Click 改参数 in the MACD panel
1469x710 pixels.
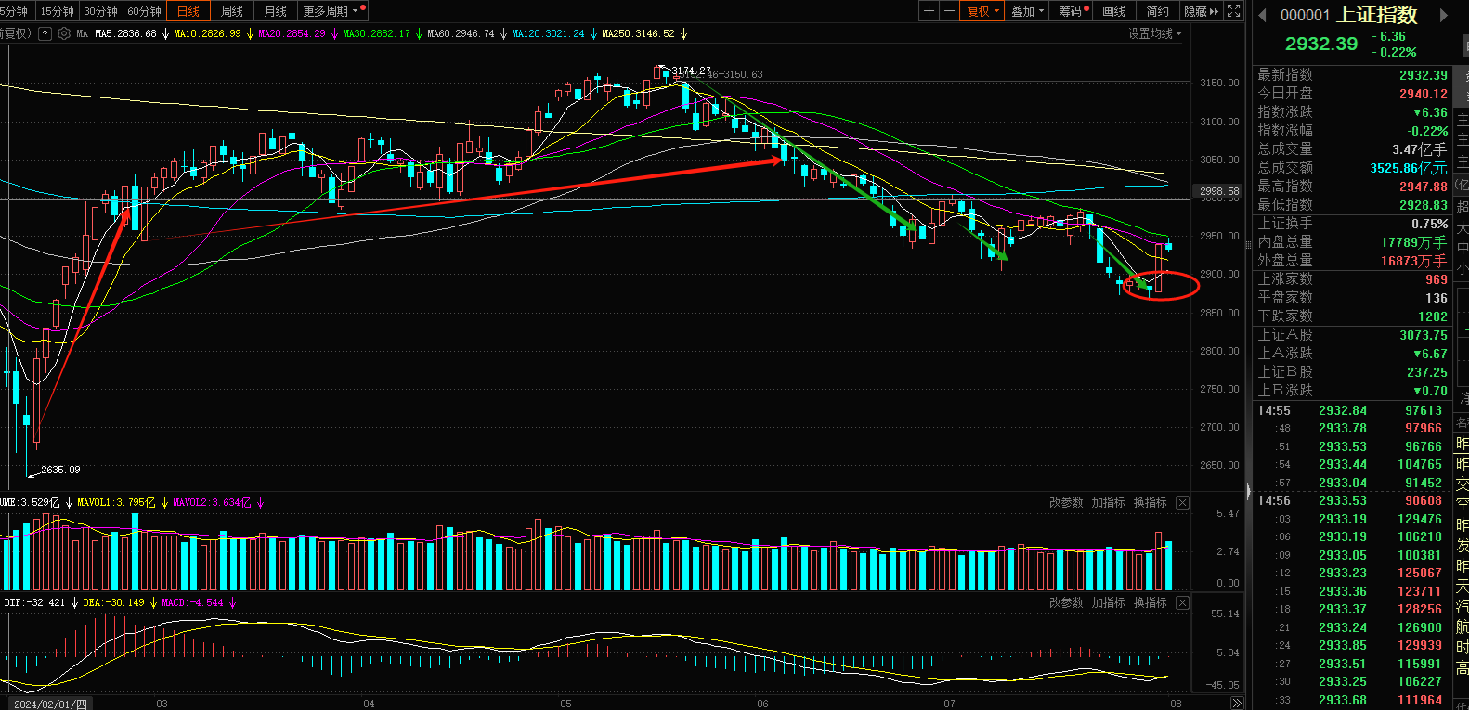click(1066, 602)
